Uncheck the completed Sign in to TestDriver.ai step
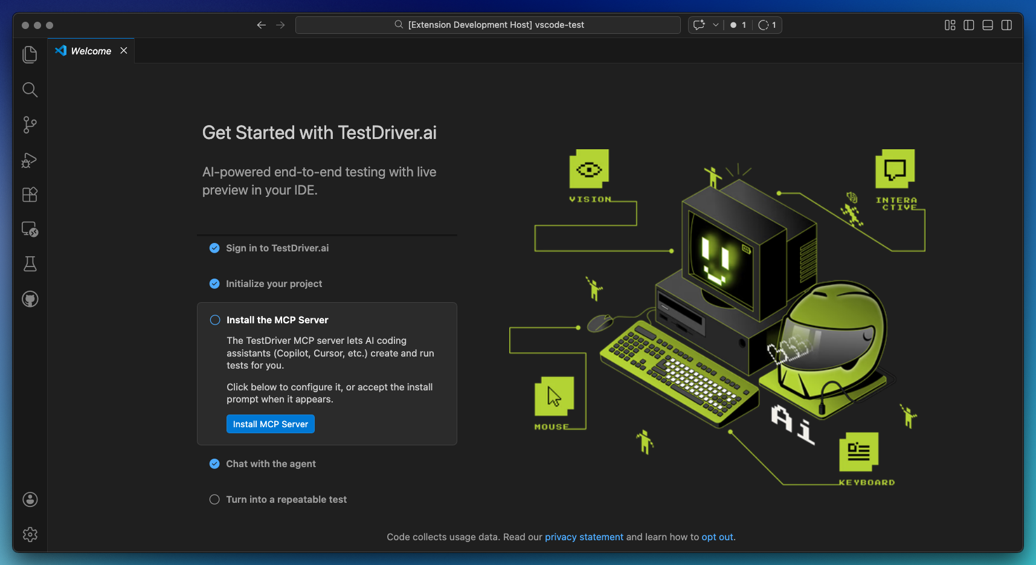Image resolution: width=1036 pixels, height=565 pixels. point(214,248)
